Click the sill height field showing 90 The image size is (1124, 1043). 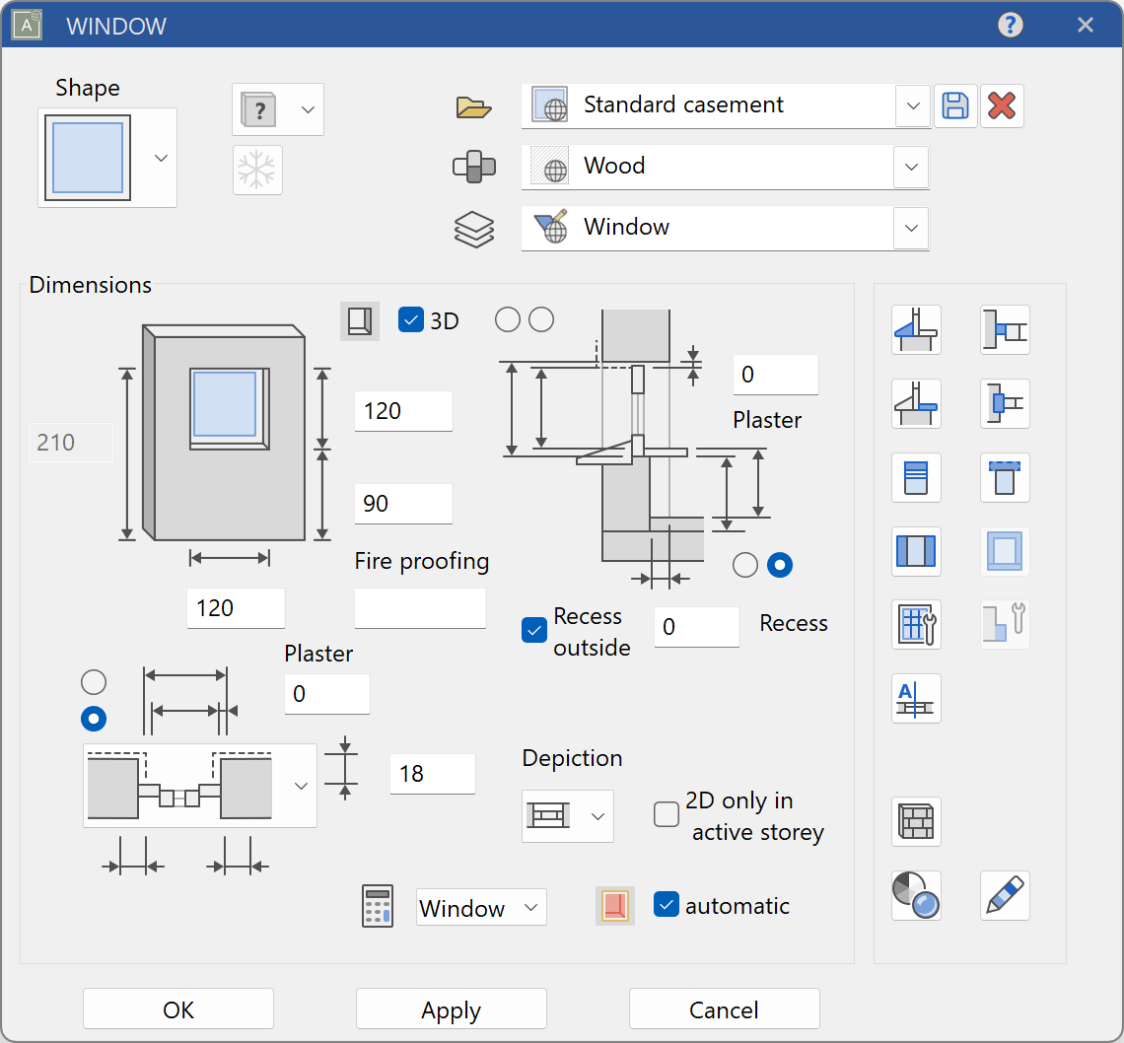[x=403, y=503]
